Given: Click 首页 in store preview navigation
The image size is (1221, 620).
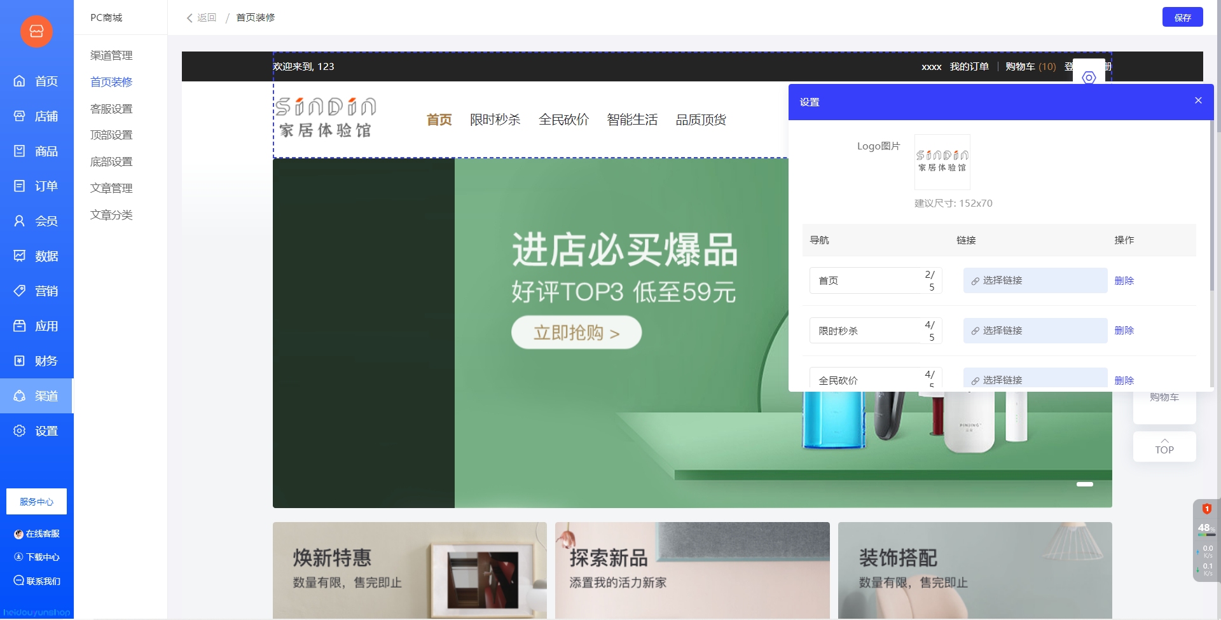Looking at the screenshot, I should click(439, 120).
